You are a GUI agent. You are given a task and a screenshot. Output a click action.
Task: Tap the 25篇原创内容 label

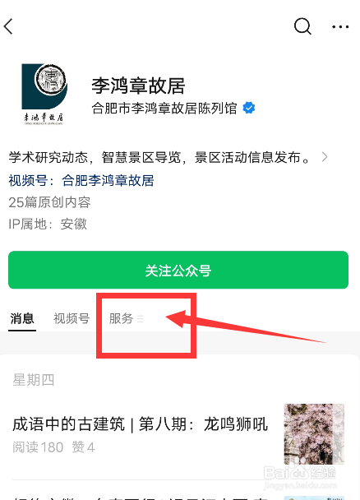coord(49,202)
